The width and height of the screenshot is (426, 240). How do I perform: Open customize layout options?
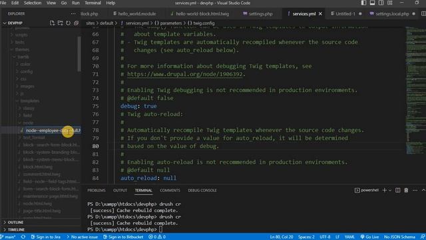(390, 3)
